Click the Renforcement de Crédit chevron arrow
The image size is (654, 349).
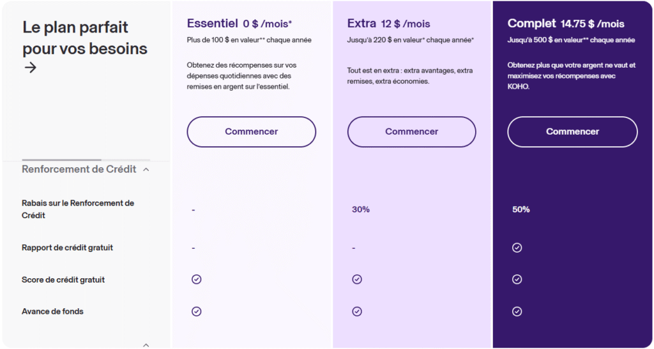click(146, 170)
